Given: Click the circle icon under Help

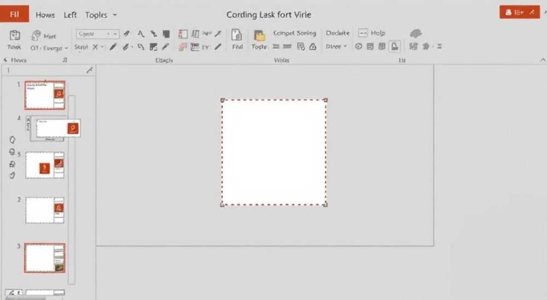Looking at the screenshot, I should (x=359, y=46).
